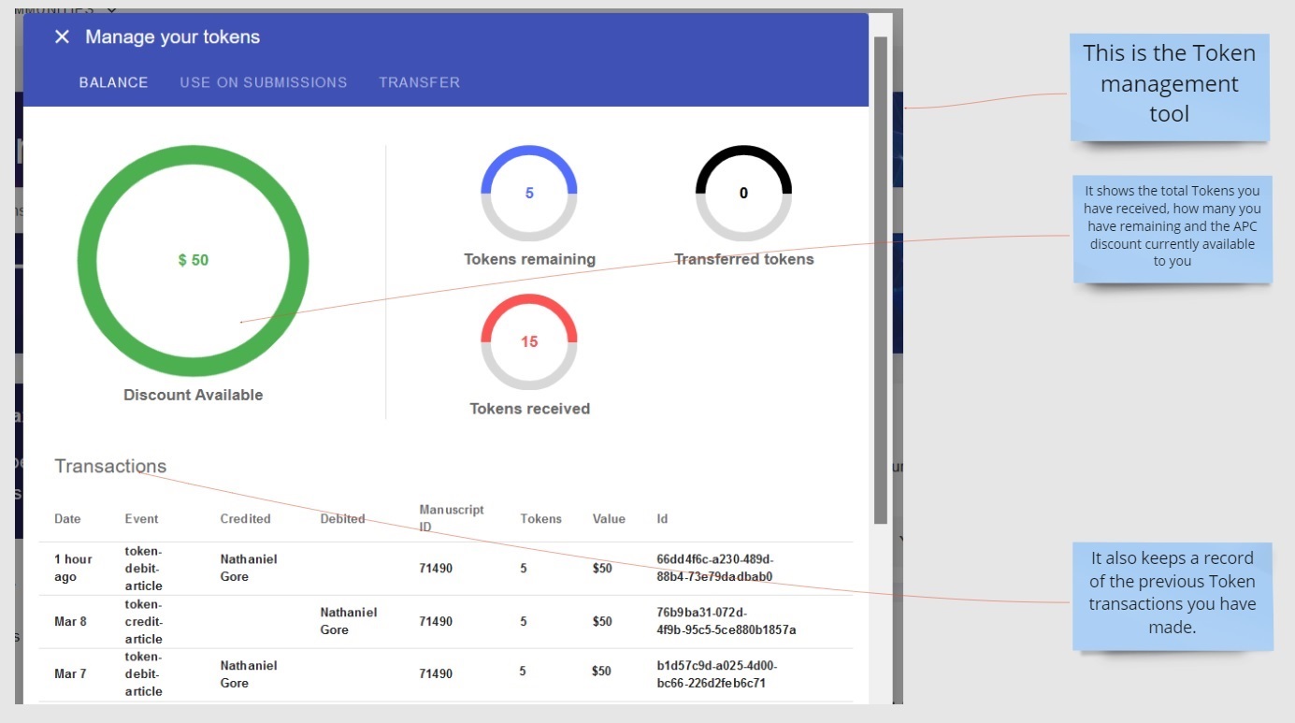Click the red Tokens received gauge
The height and width of the screenshot is (723, 1295).
coord(529,341)
